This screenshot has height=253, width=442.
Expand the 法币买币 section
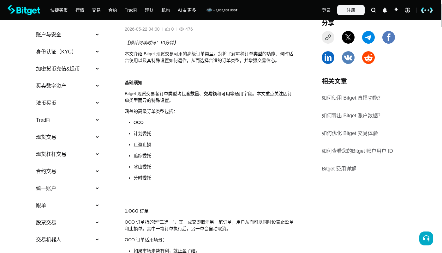(68, 103)
